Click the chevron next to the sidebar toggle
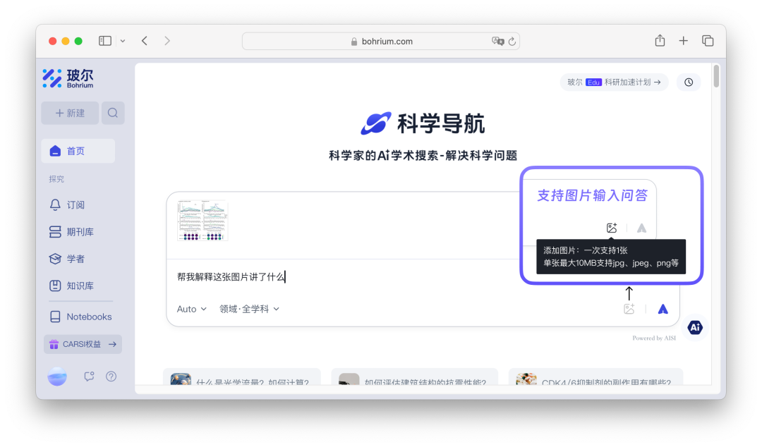Screen dimensions: 762x447 click(x=123, y=40)
